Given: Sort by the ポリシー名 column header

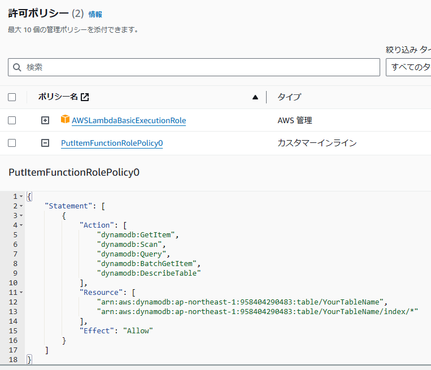Looking at the screenshot, I should coord(58,97).
